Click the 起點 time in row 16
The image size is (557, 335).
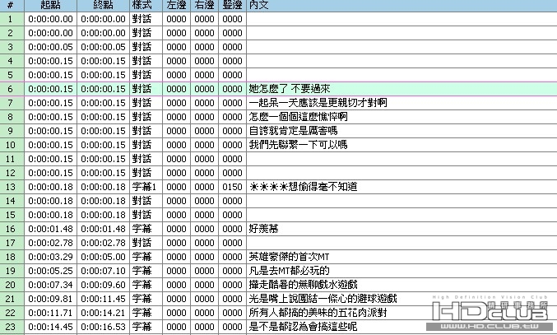[x=50, y=229]
